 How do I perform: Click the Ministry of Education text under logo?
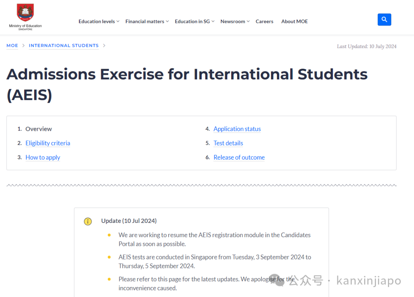click(25, 26)
